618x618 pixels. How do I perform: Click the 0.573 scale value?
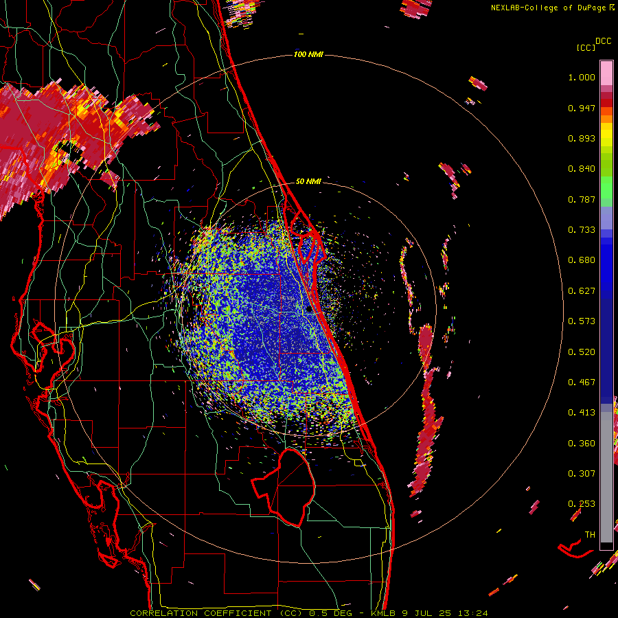582,321
